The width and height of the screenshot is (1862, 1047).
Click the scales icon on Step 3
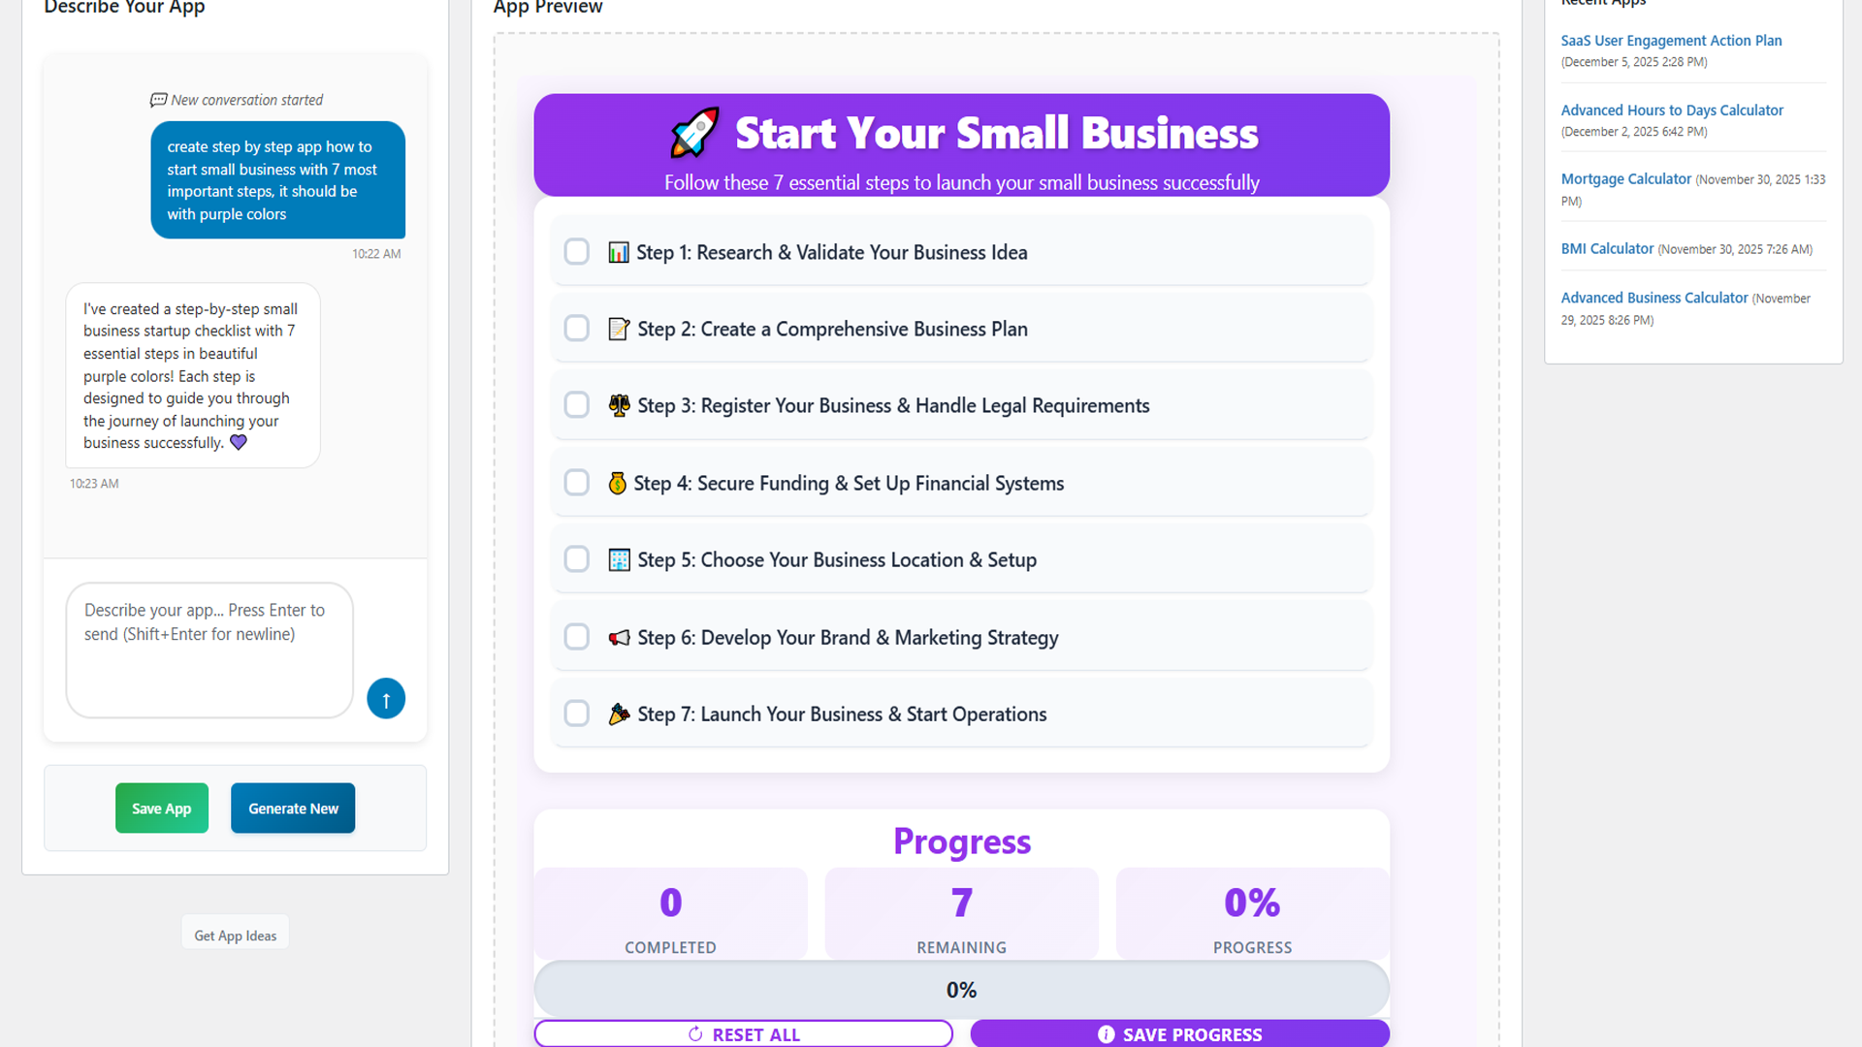click(x=619, y=405)
